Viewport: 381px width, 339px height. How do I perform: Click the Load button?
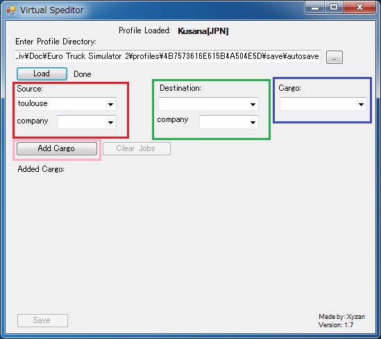tap(42, 73)
